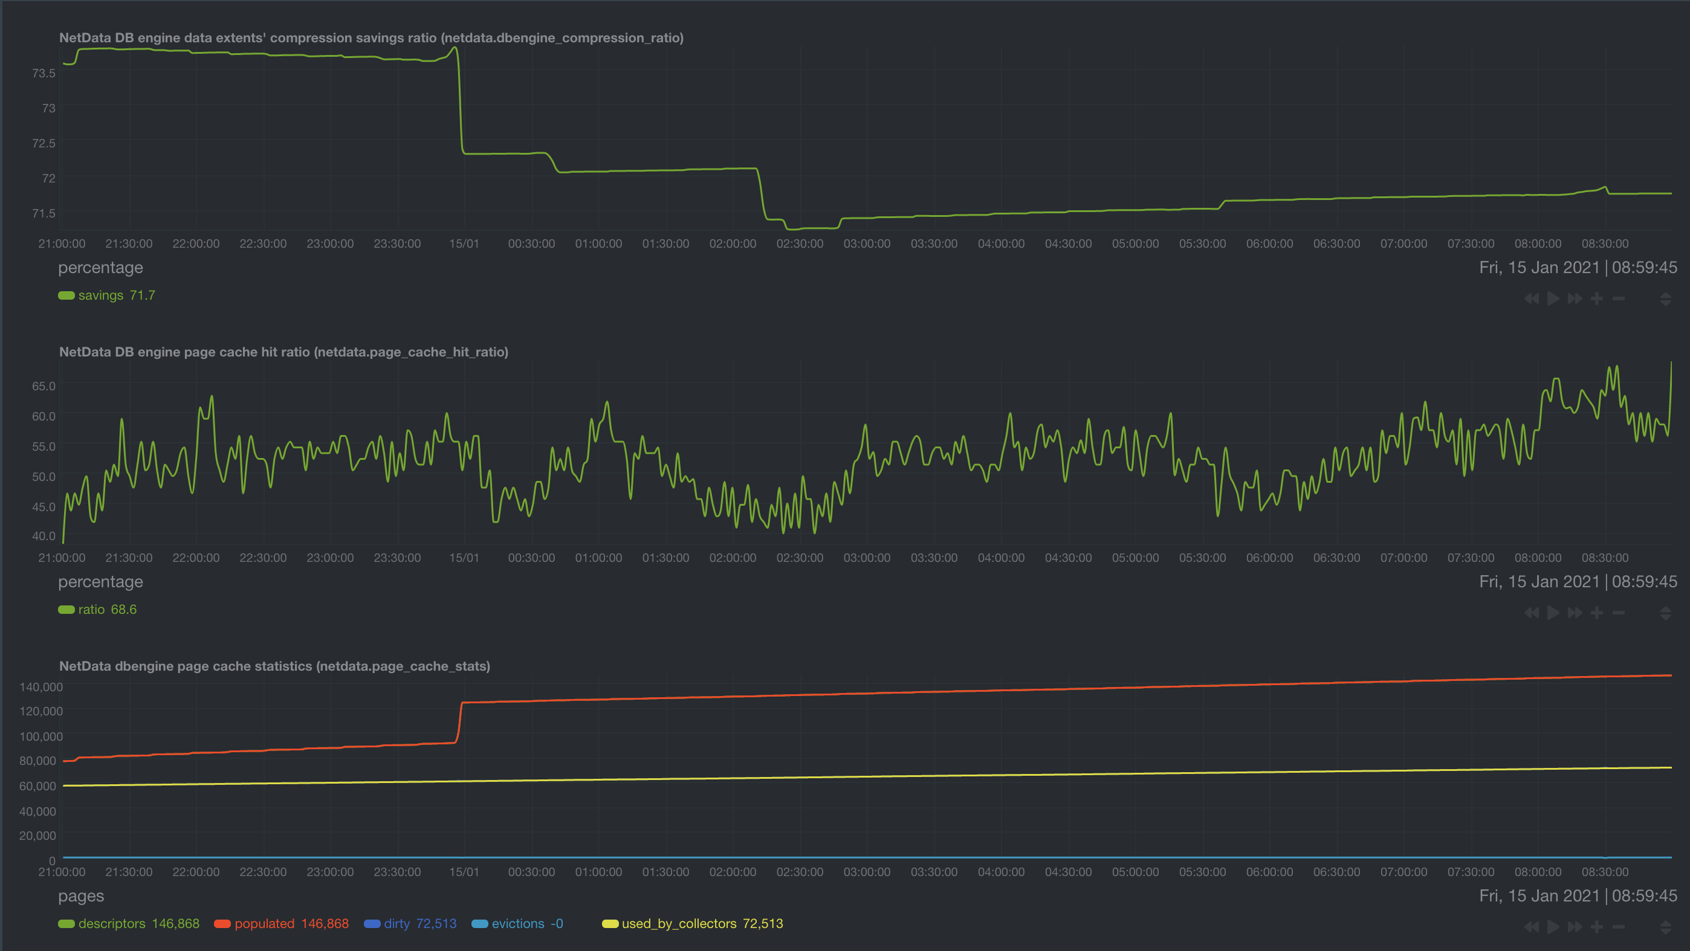Zoom in on the page cache stats chart

1597,927
